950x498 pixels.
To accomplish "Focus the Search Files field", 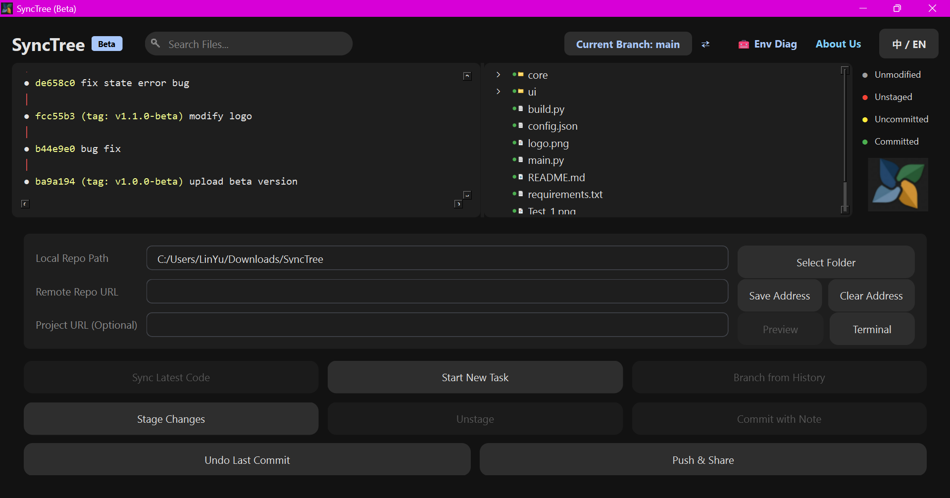I will coord(249,44).
